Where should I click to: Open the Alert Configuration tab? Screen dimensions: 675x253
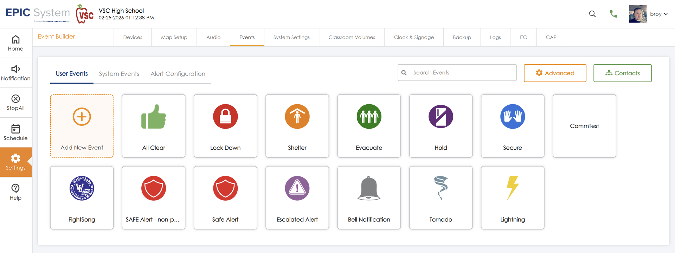pyautogui.click(x=178, y=74)
